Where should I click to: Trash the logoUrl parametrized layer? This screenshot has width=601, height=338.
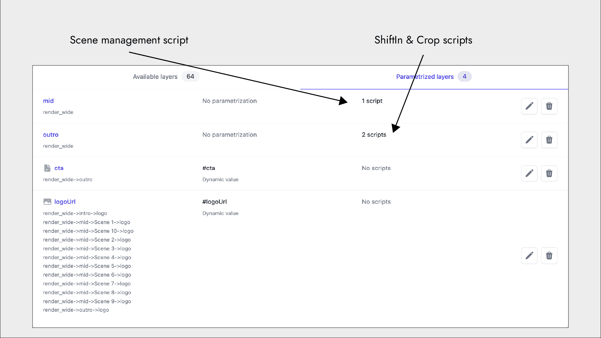click(549, 256)
